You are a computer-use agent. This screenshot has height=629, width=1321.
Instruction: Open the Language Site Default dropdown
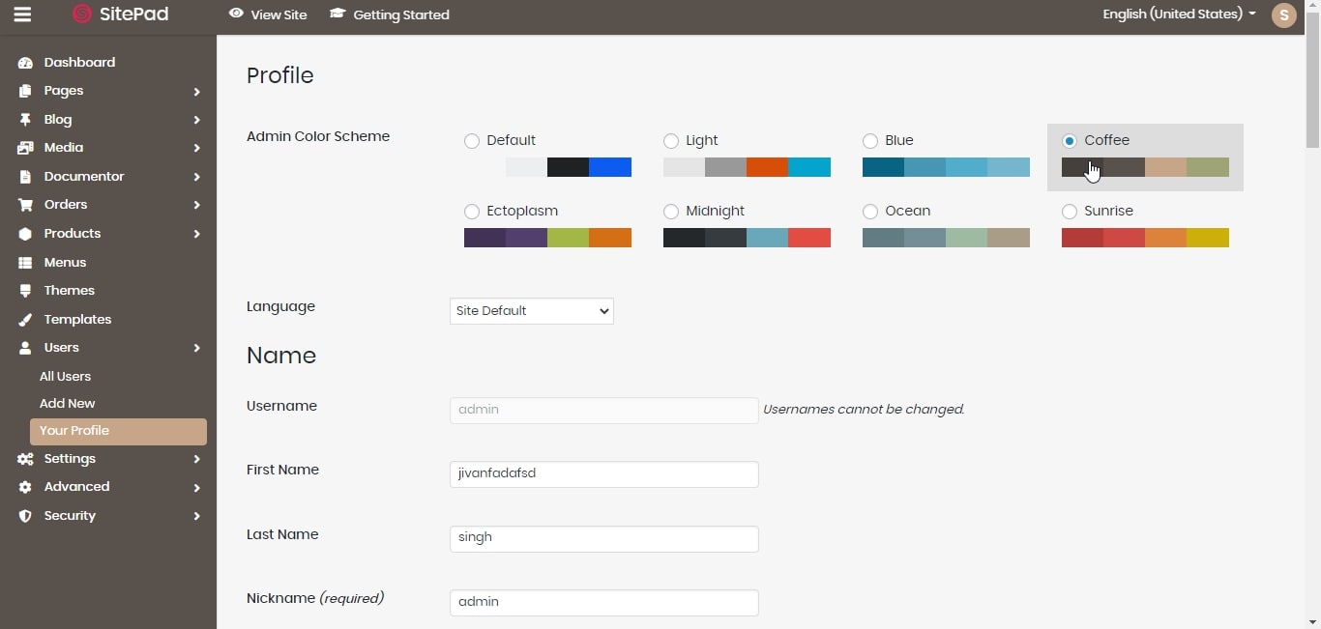pyautogui.click(x=532, y=311)
